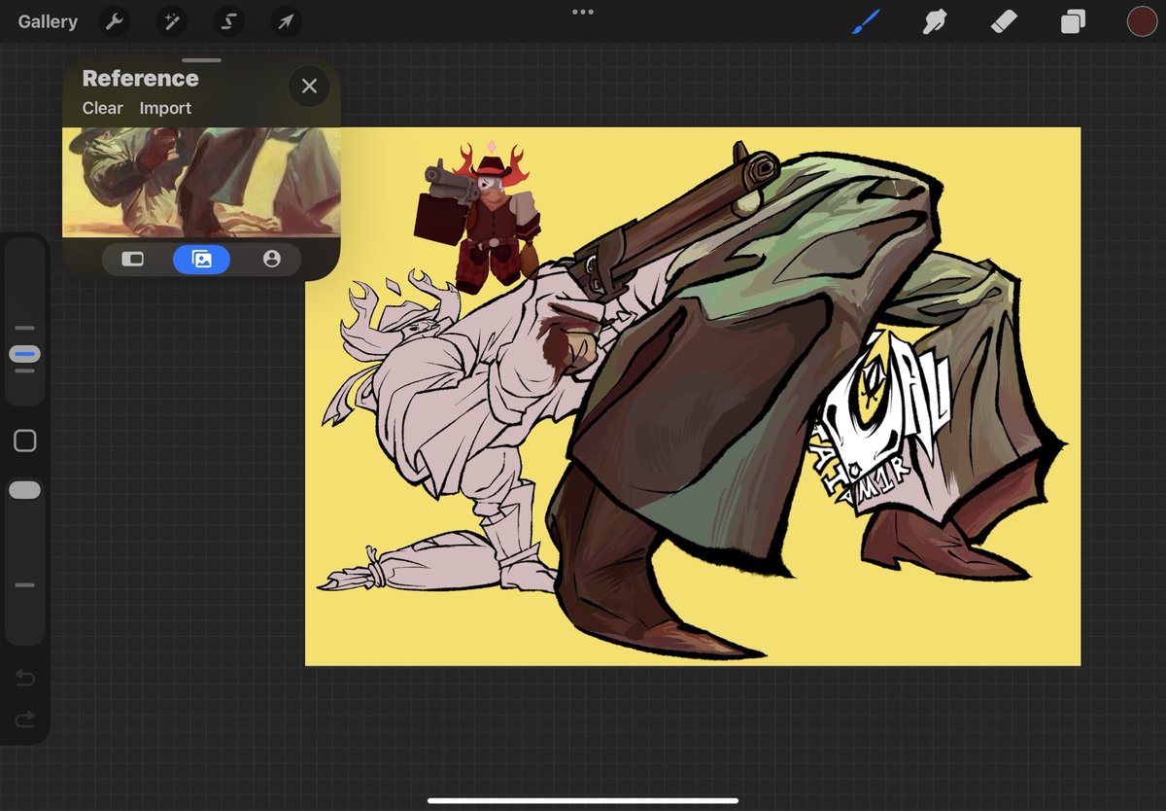The image size is (1166, 811).
Task: Undo the last stroke
Action: pos(25,678)
